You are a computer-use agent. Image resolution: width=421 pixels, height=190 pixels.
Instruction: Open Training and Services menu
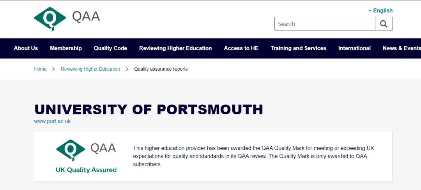[x=298, y=48]
